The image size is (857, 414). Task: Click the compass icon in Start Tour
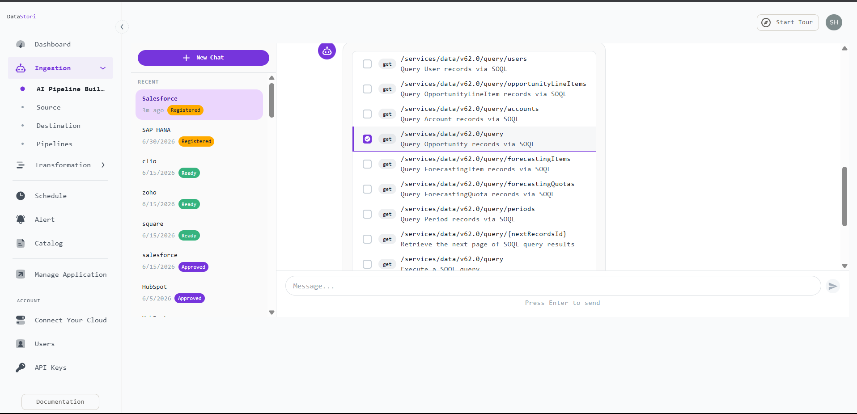pos(766,22)
